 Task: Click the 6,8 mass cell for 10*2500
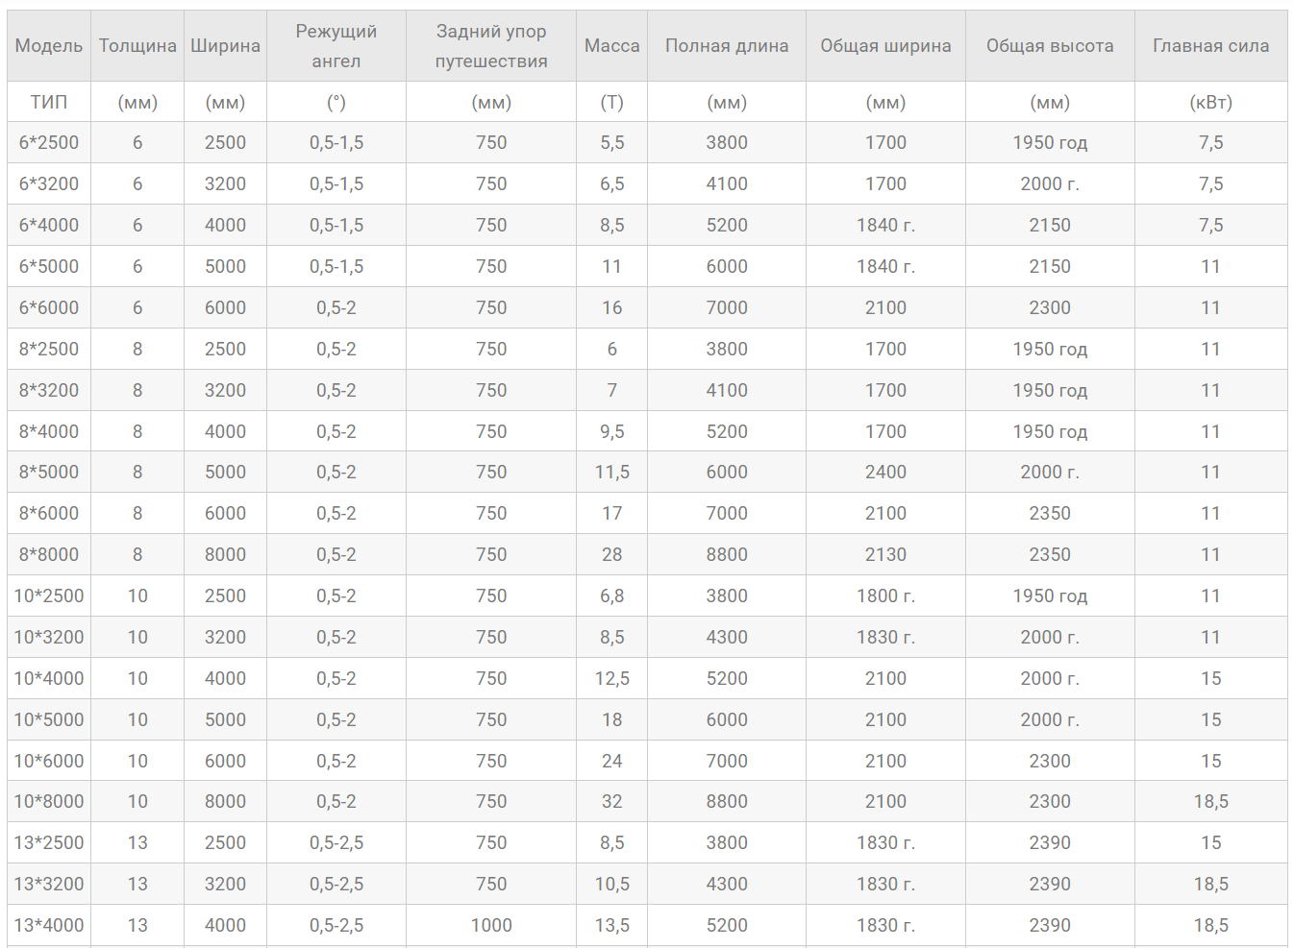[x=611, y=596]
